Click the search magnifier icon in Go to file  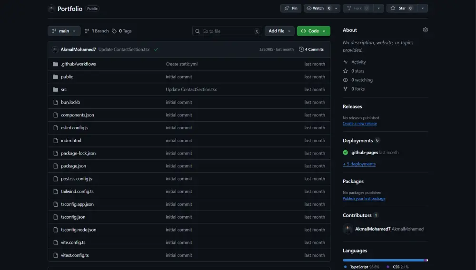198,31
